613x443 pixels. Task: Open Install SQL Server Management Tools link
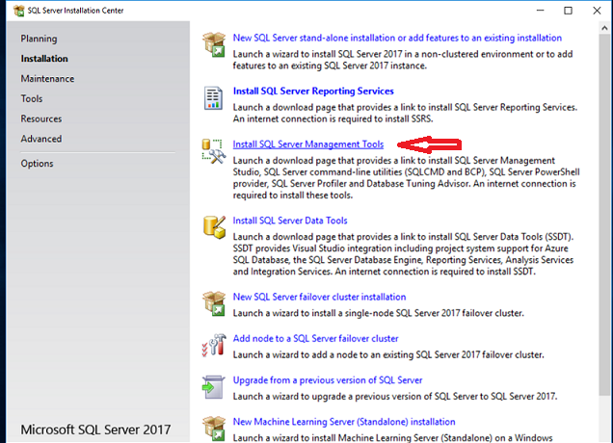click(x=308, y=144)
